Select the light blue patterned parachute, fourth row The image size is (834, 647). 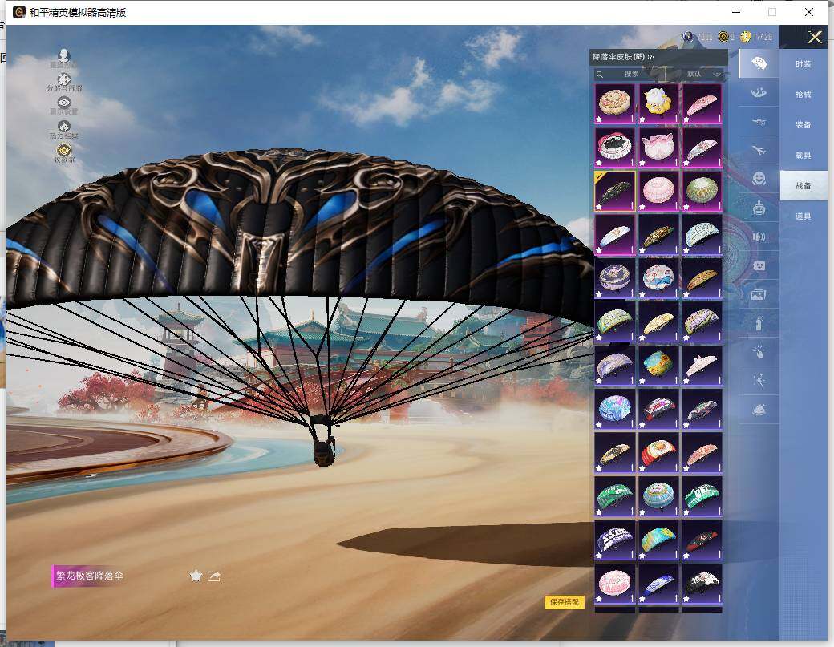[702, 234]
